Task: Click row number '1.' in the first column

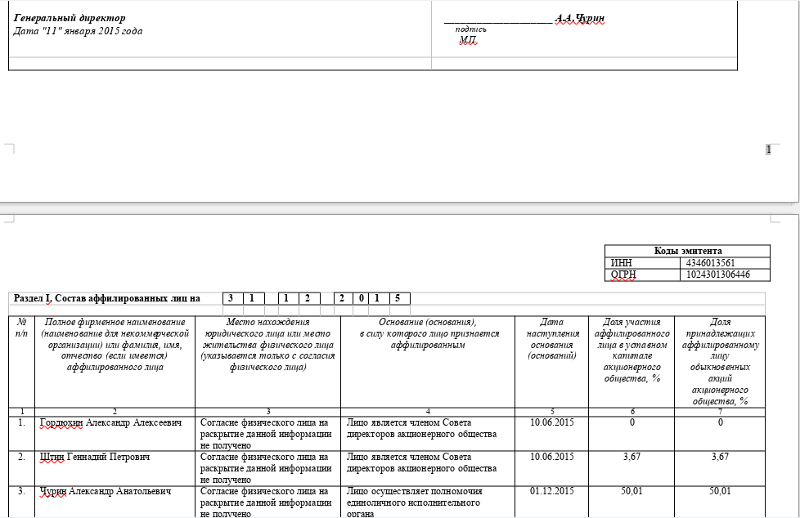Action: pyautogui.click(x=21, y=422)
